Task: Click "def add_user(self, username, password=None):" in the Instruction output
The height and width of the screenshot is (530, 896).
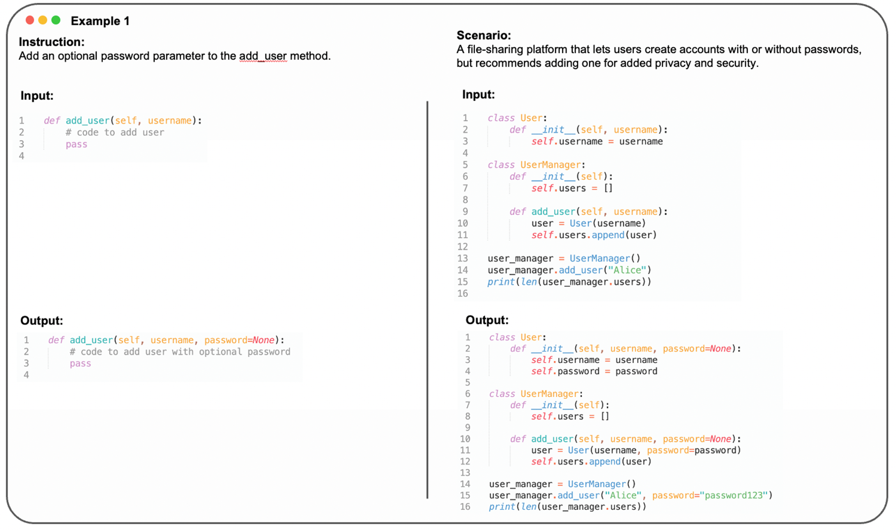Action: coord(166,340)
